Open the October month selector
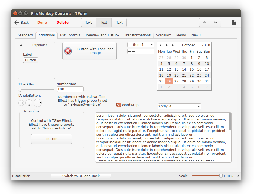This screenshot has height=194, width=254. pos(188,45)
